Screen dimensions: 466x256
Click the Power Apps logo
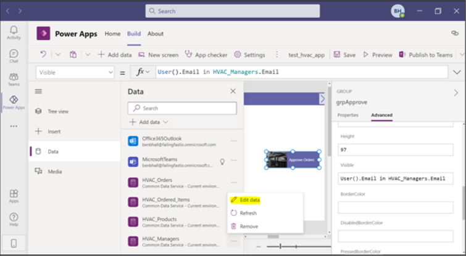(43, 33)
